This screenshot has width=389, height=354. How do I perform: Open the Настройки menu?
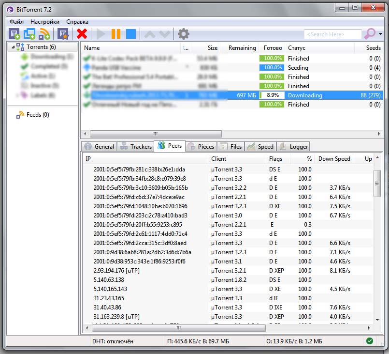(x=45, y=22)
